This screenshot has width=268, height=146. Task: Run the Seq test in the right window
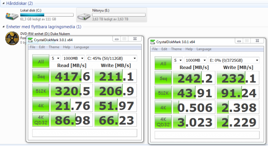point(163,78)
